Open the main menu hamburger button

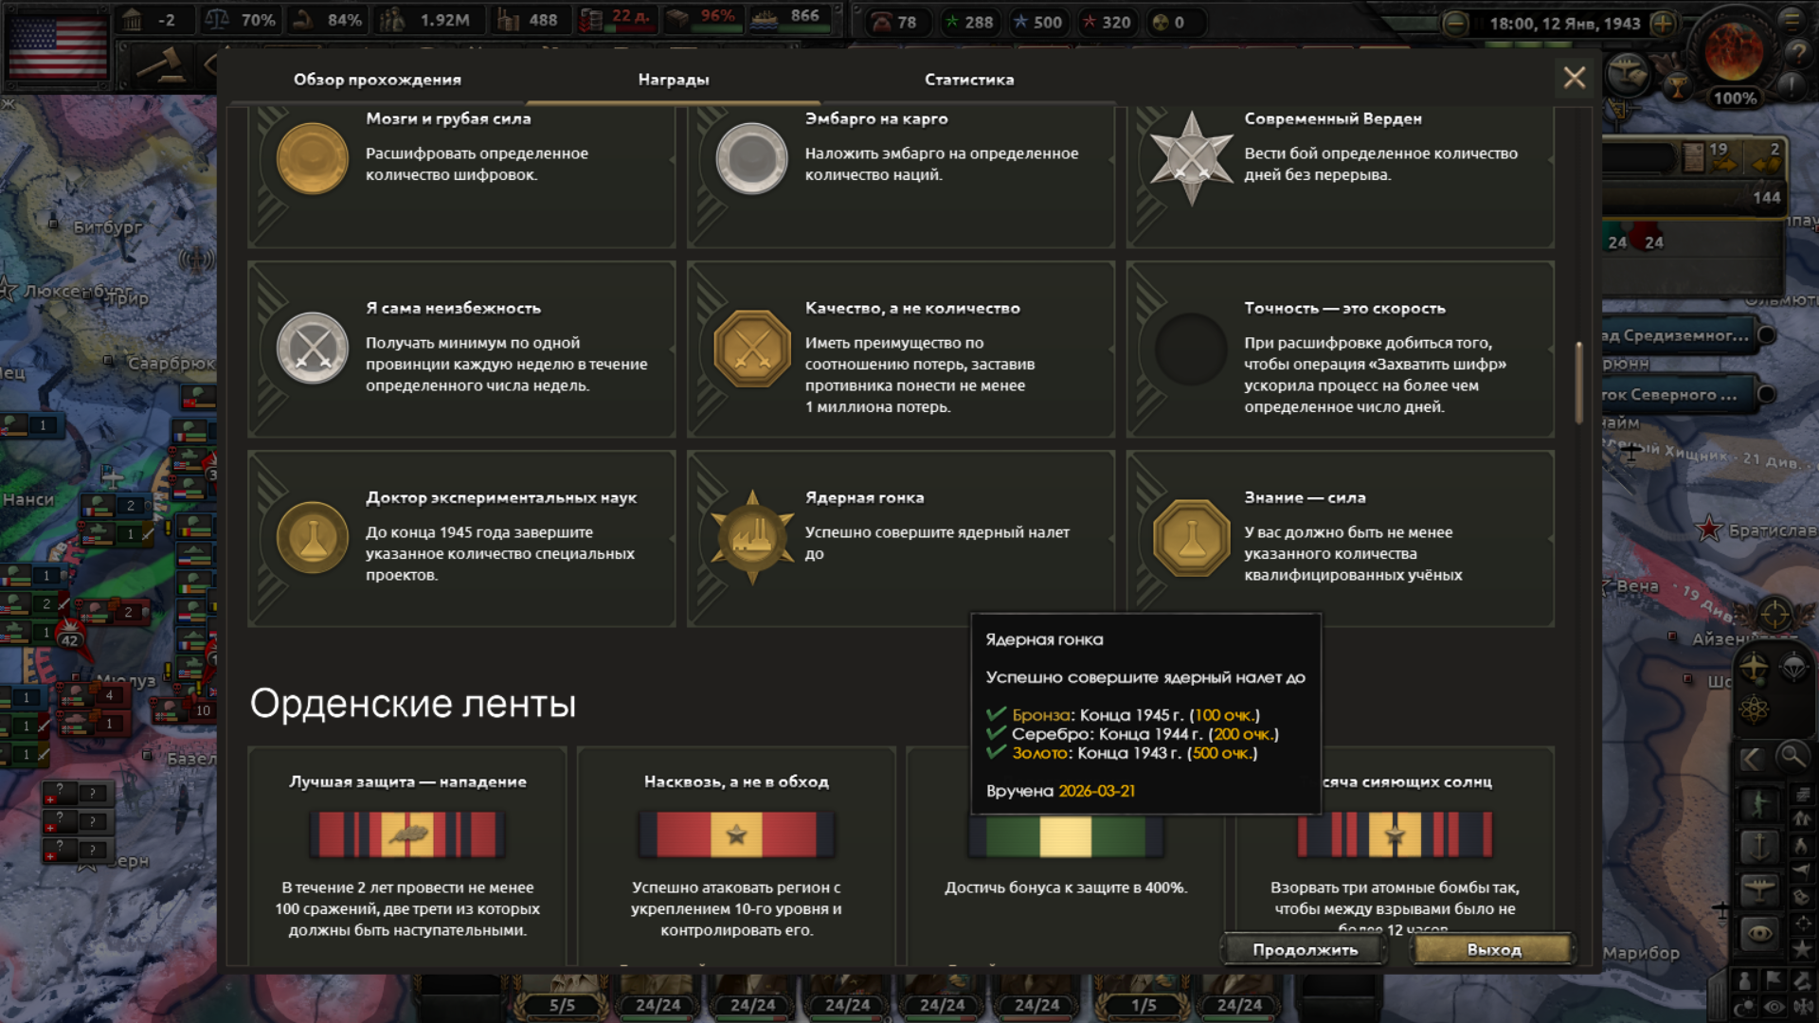pos(1792,20)
